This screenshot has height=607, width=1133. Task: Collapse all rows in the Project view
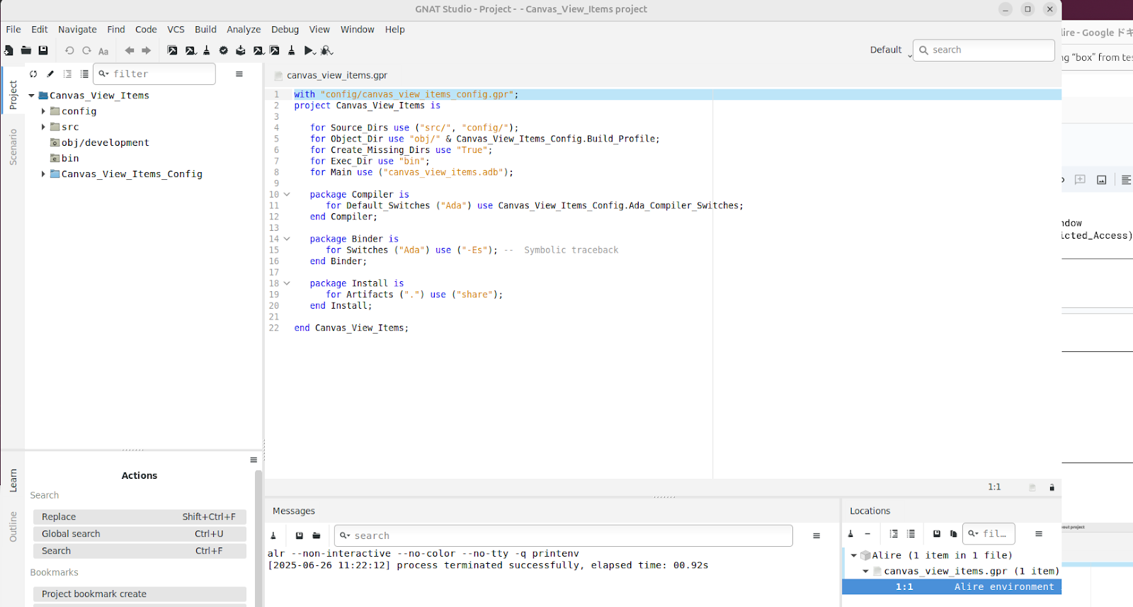84,74
